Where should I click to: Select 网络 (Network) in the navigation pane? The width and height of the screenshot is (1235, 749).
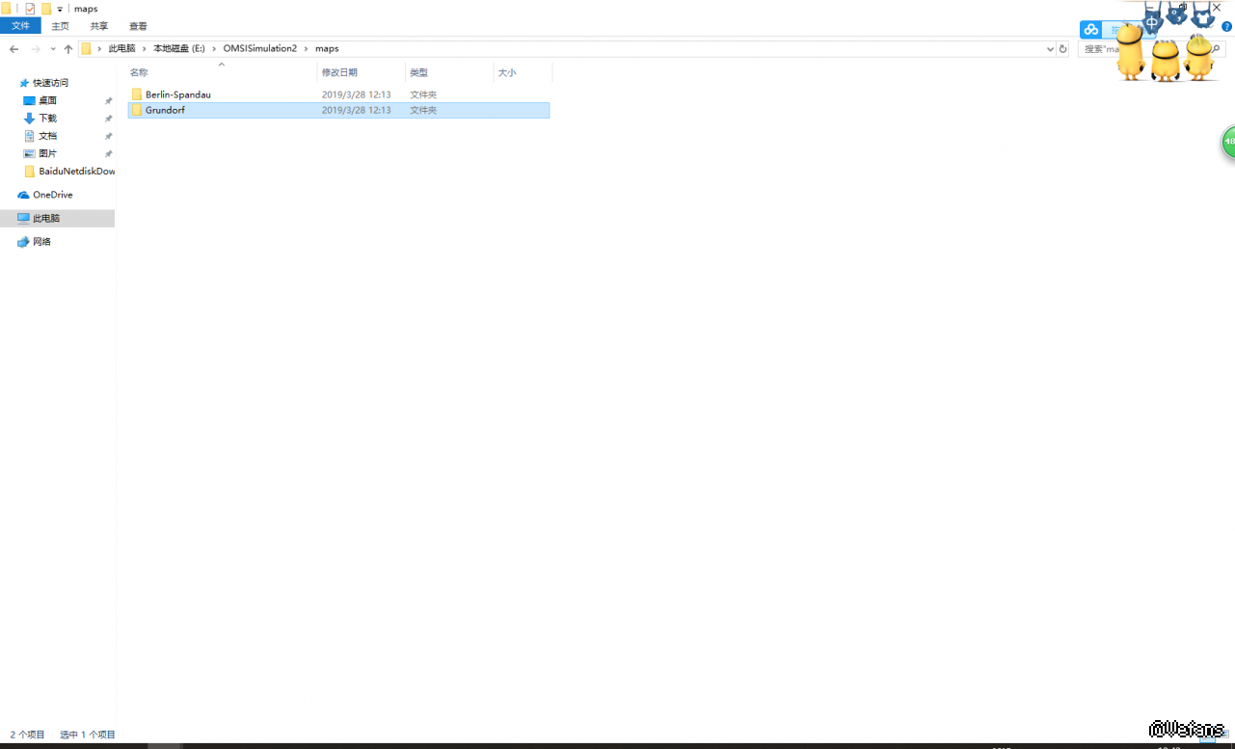[x=41, y=242]
